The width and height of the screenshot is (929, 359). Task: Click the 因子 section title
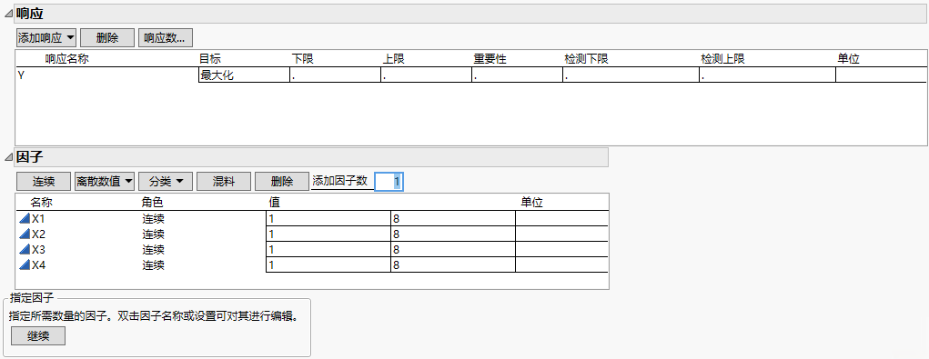pyautogui.click(x=30, y=156)
